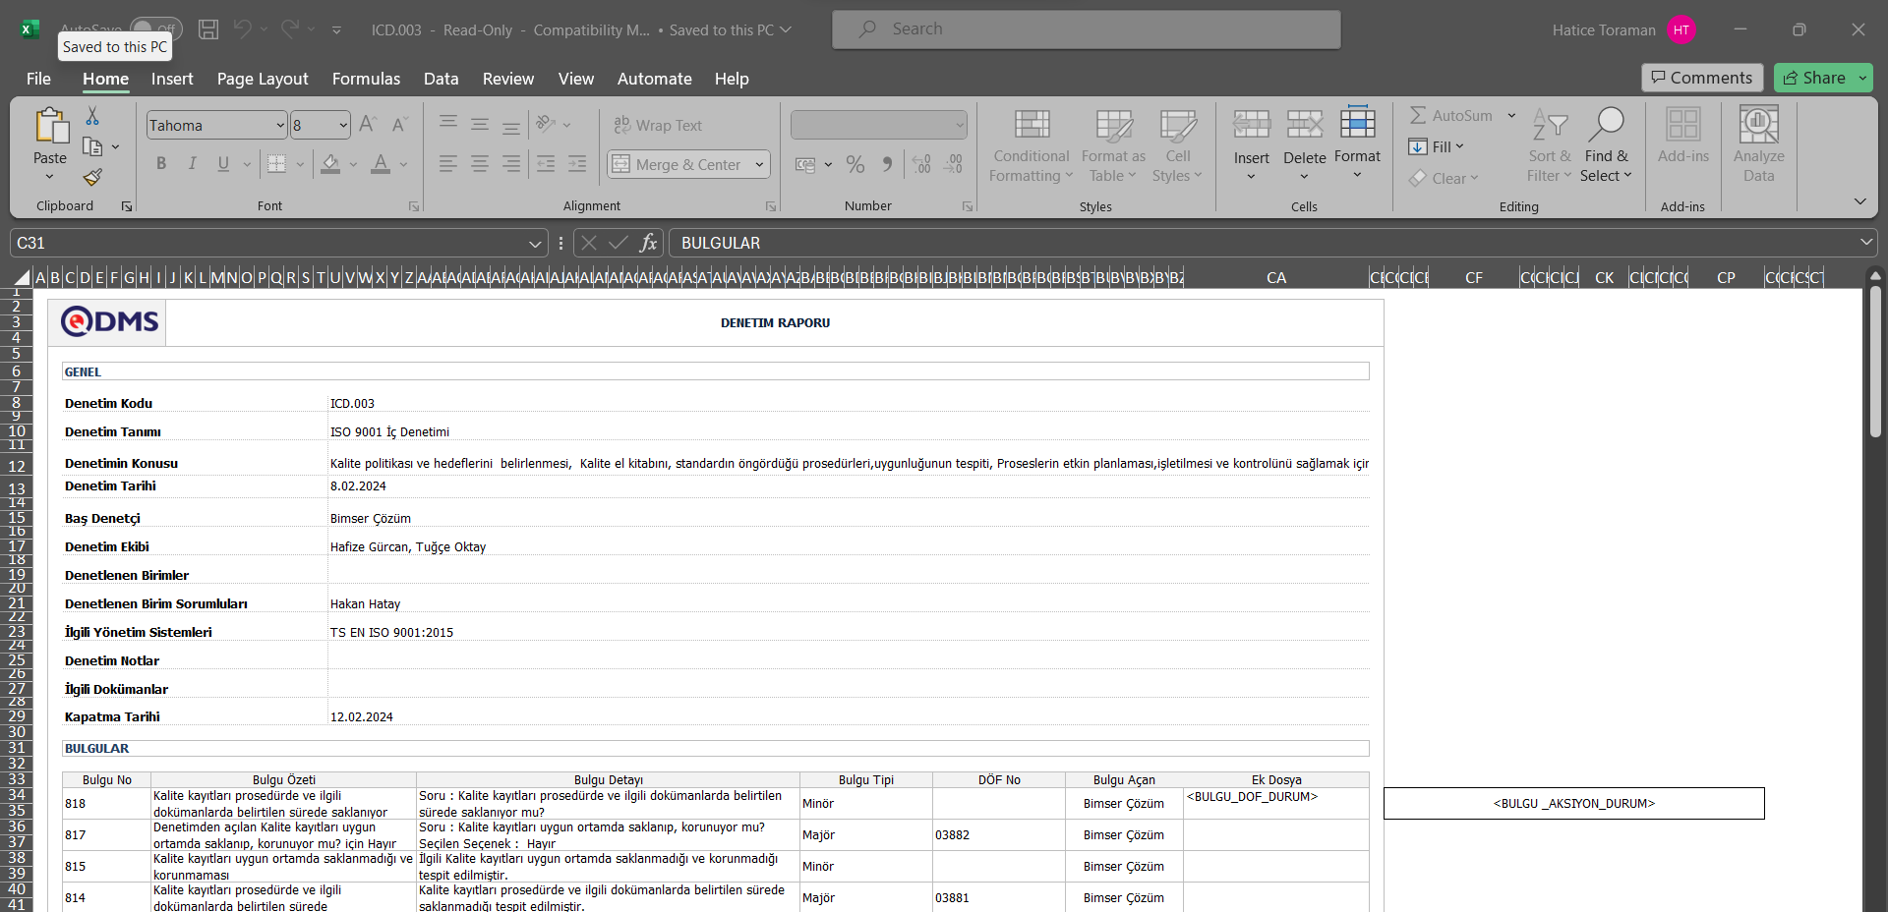1888x912 pixels.
Task: Click the Cut scissors icon
Action: [x=92, y=116]
